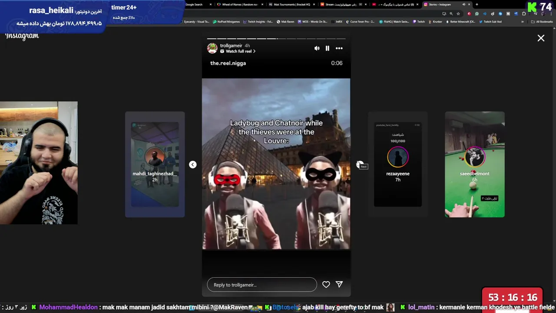Advance to the next story with right arrow

[x=359, y=164]
